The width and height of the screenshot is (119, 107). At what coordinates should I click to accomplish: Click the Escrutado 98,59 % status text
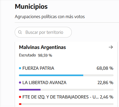35,55
